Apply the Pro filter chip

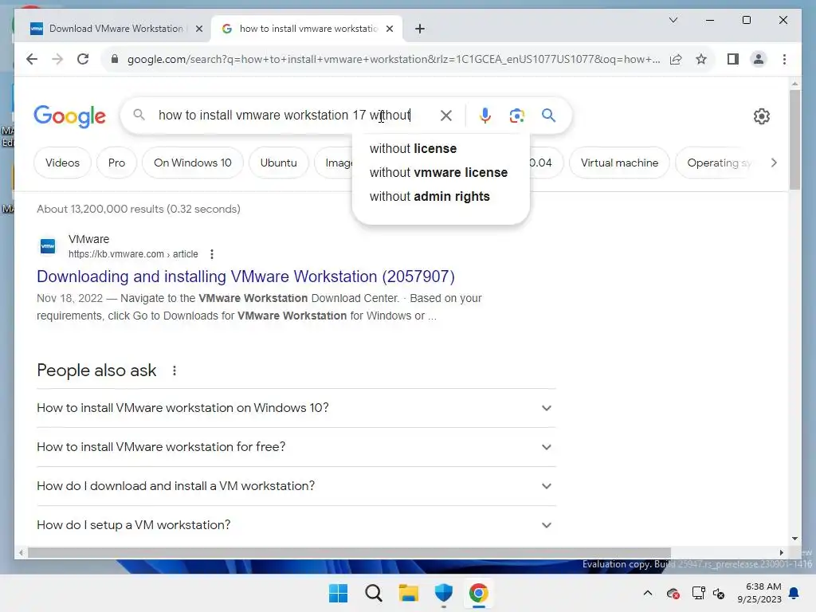pyautogui.click(x=116, y=163)
